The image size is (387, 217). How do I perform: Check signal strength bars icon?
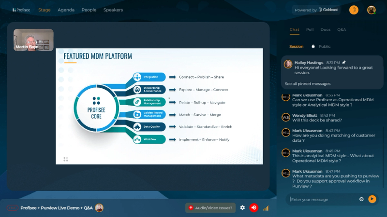tap(266, 208)
